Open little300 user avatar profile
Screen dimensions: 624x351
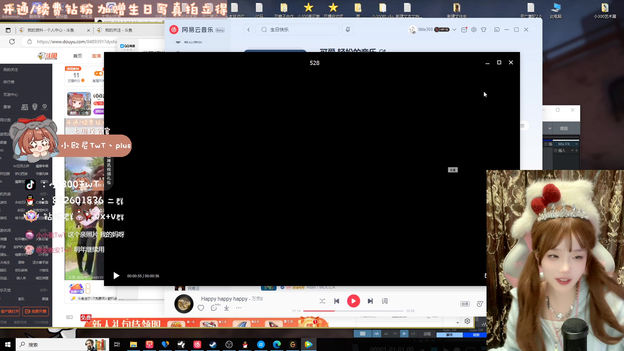click(x=412, y=30)
